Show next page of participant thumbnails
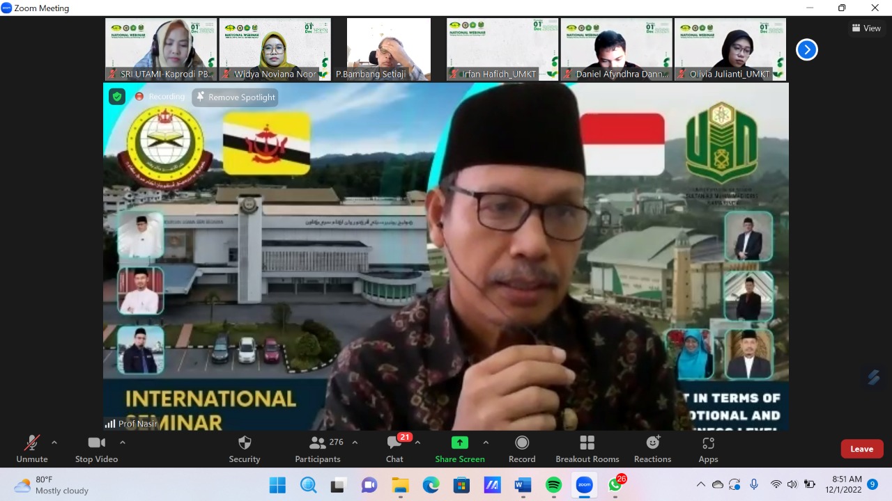Image resolution: width=892 pixels, height=501 pixels. click(x=807, y=49)
